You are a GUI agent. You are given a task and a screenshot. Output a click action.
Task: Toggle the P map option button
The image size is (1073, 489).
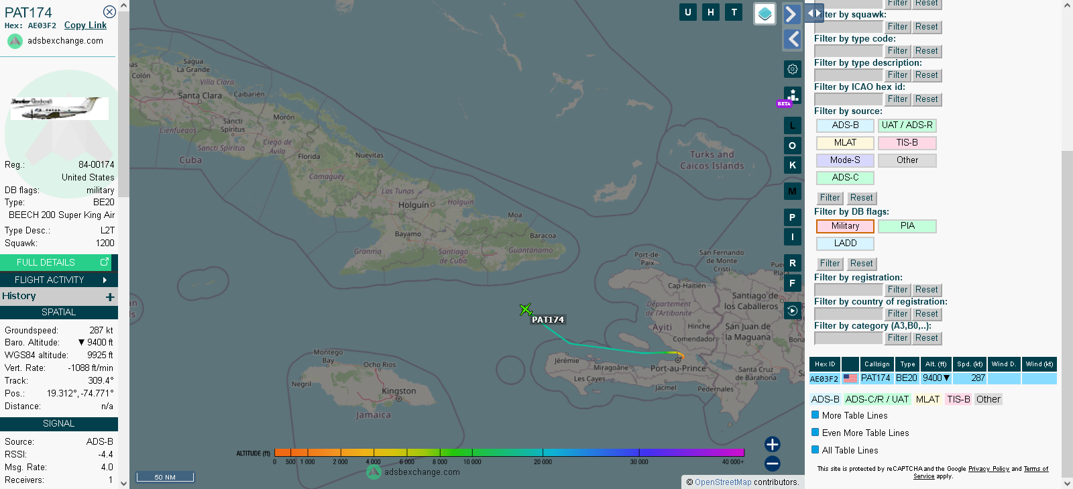click(793, 217)
